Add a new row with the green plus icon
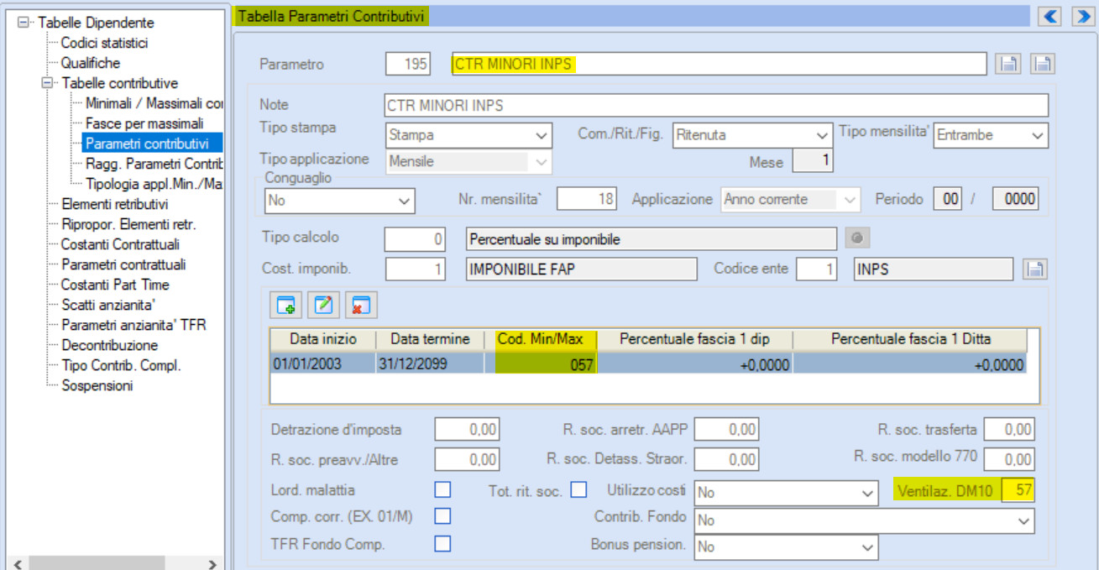 pos(285,306)
